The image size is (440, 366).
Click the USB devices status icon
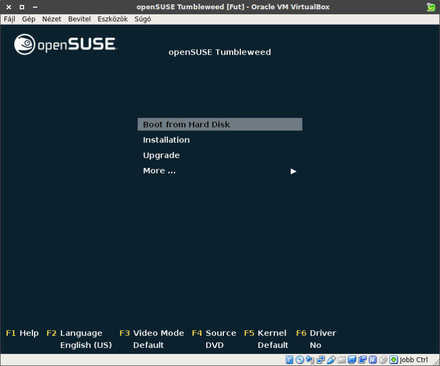click(331, 359)
